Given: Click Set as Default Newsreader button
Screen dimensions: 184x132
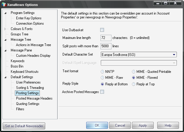Looking at the screenshot, I should (24, 126).
